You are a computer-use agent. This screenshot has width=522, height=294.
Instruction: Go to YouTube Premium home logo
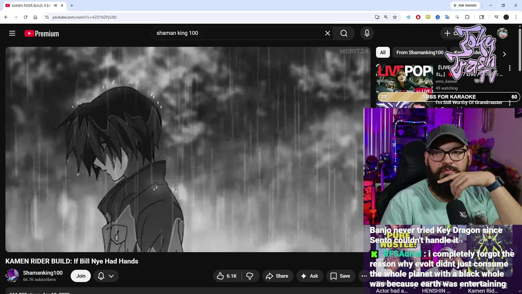42,33
